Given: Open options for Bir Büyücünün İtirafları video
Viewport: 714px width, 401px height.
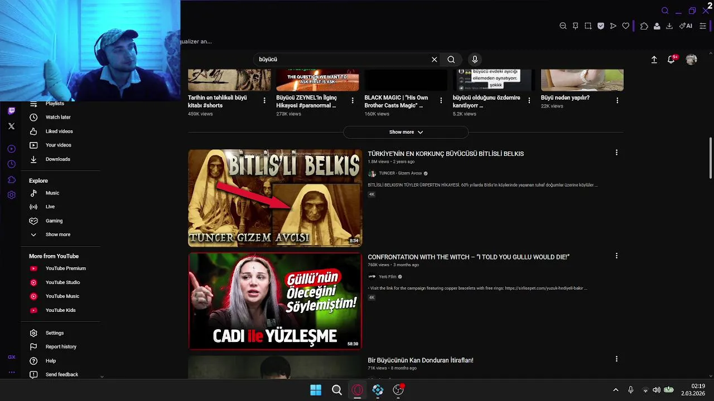Looking at the screenshot, I should coord(616,359).
